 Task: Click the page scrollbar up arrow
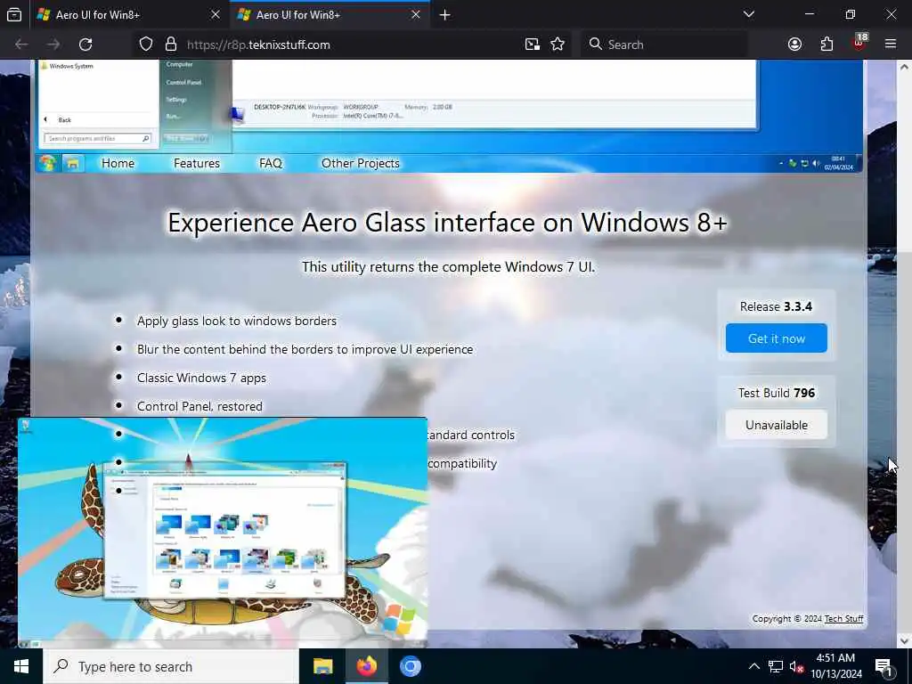click(x=905, y=68)
